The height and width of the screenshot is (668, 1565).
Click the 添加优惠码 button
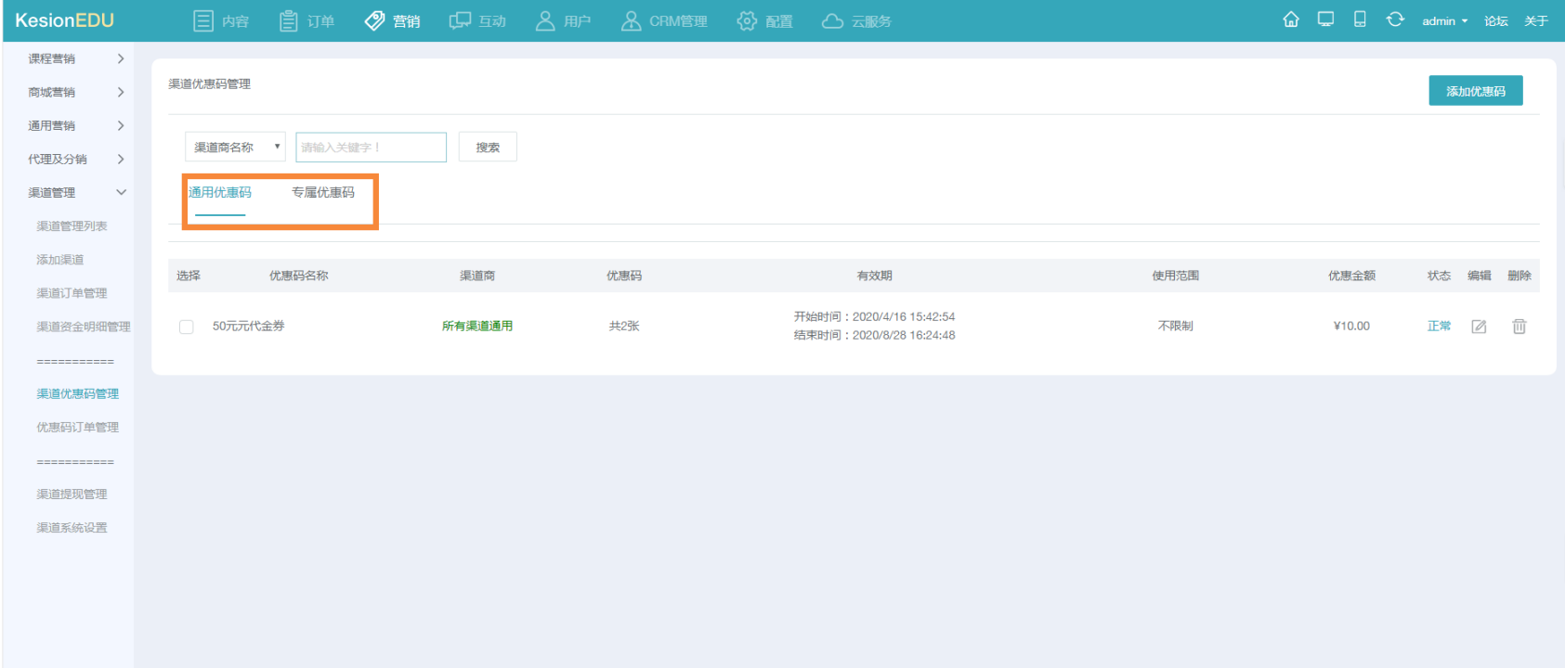1475,91
